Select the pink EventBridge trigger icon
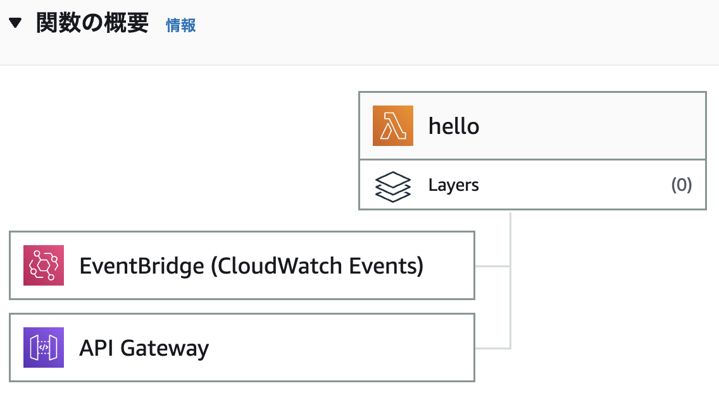The width and height of the screenshot is (719, 393). [x=43, y=265]
